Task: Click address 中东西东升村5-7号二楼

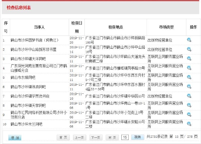Action: click(x=115, y=77)
